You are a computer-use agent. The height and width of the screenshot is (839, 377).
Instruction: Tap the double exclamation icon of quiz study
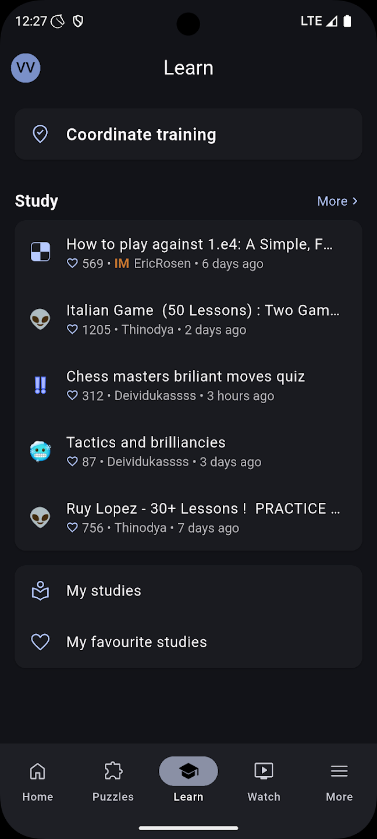coord(40,385)
